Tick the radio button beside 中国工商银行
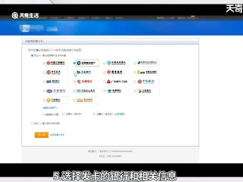 tap(44, 63)
